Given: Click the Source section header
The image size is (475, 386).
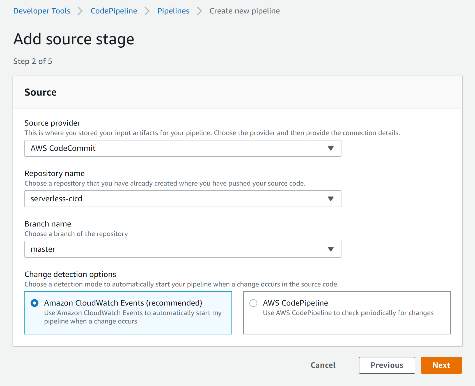Looking at the screenshot, I should click(x=41, y=92).
